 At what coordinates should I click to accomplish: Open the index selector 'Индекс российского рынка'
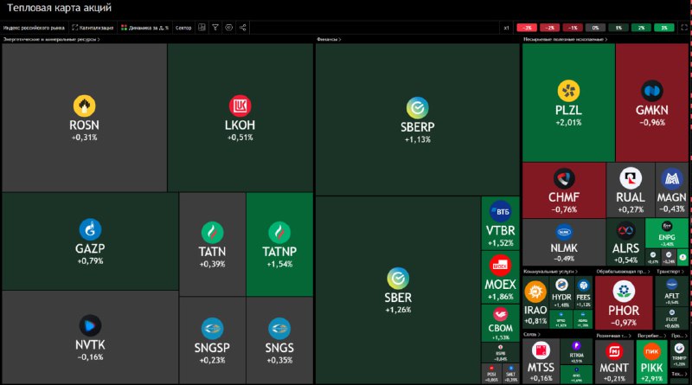point(34,28)
